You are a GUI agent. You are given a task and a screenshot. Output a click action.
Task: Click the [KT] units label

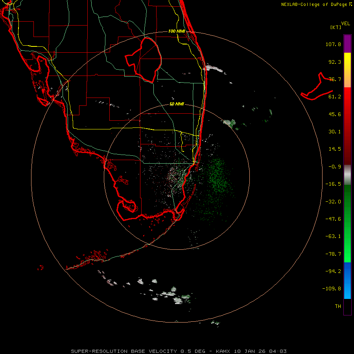click(336, 27)
